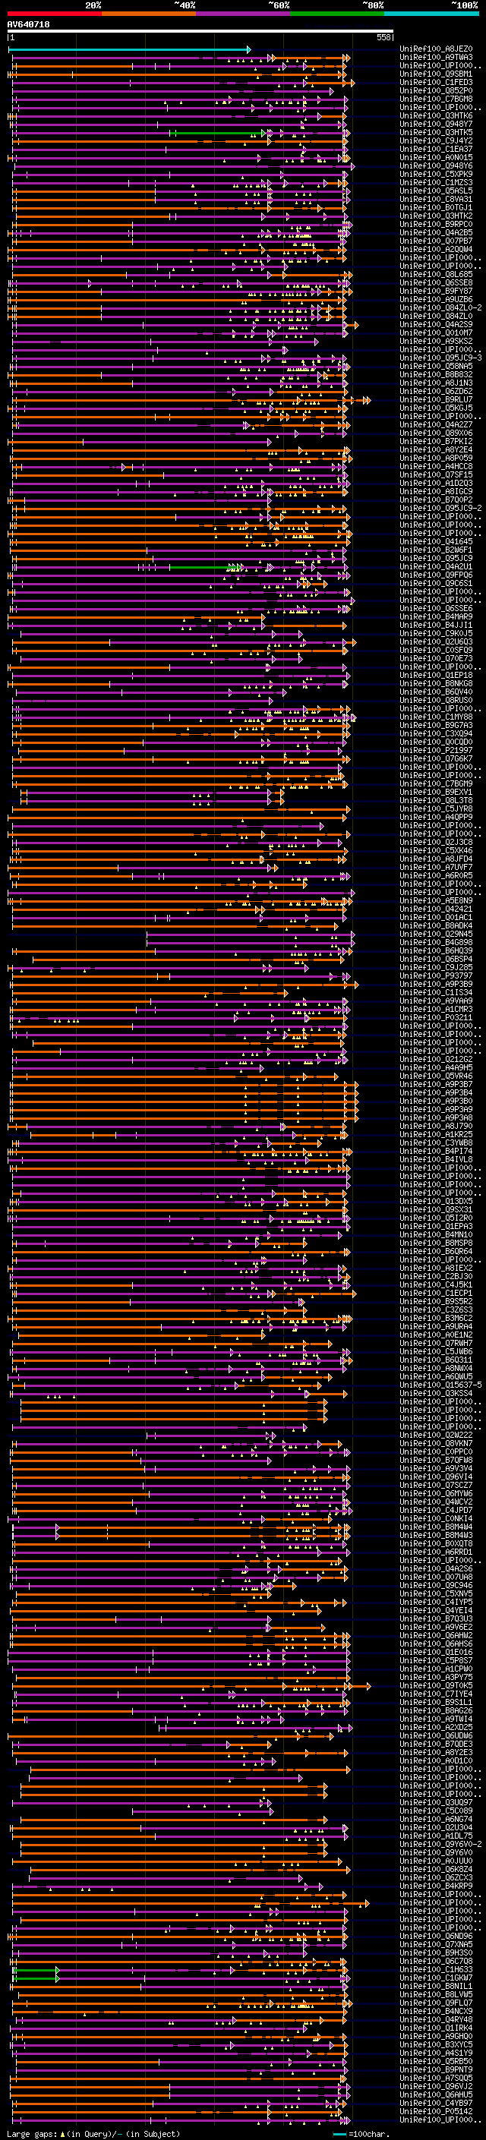The width and height of the screenshot is (486, 2140).
Task: Select hit label UniRef100_Q84ZL0-2
Action: click(x=440, y=307)
